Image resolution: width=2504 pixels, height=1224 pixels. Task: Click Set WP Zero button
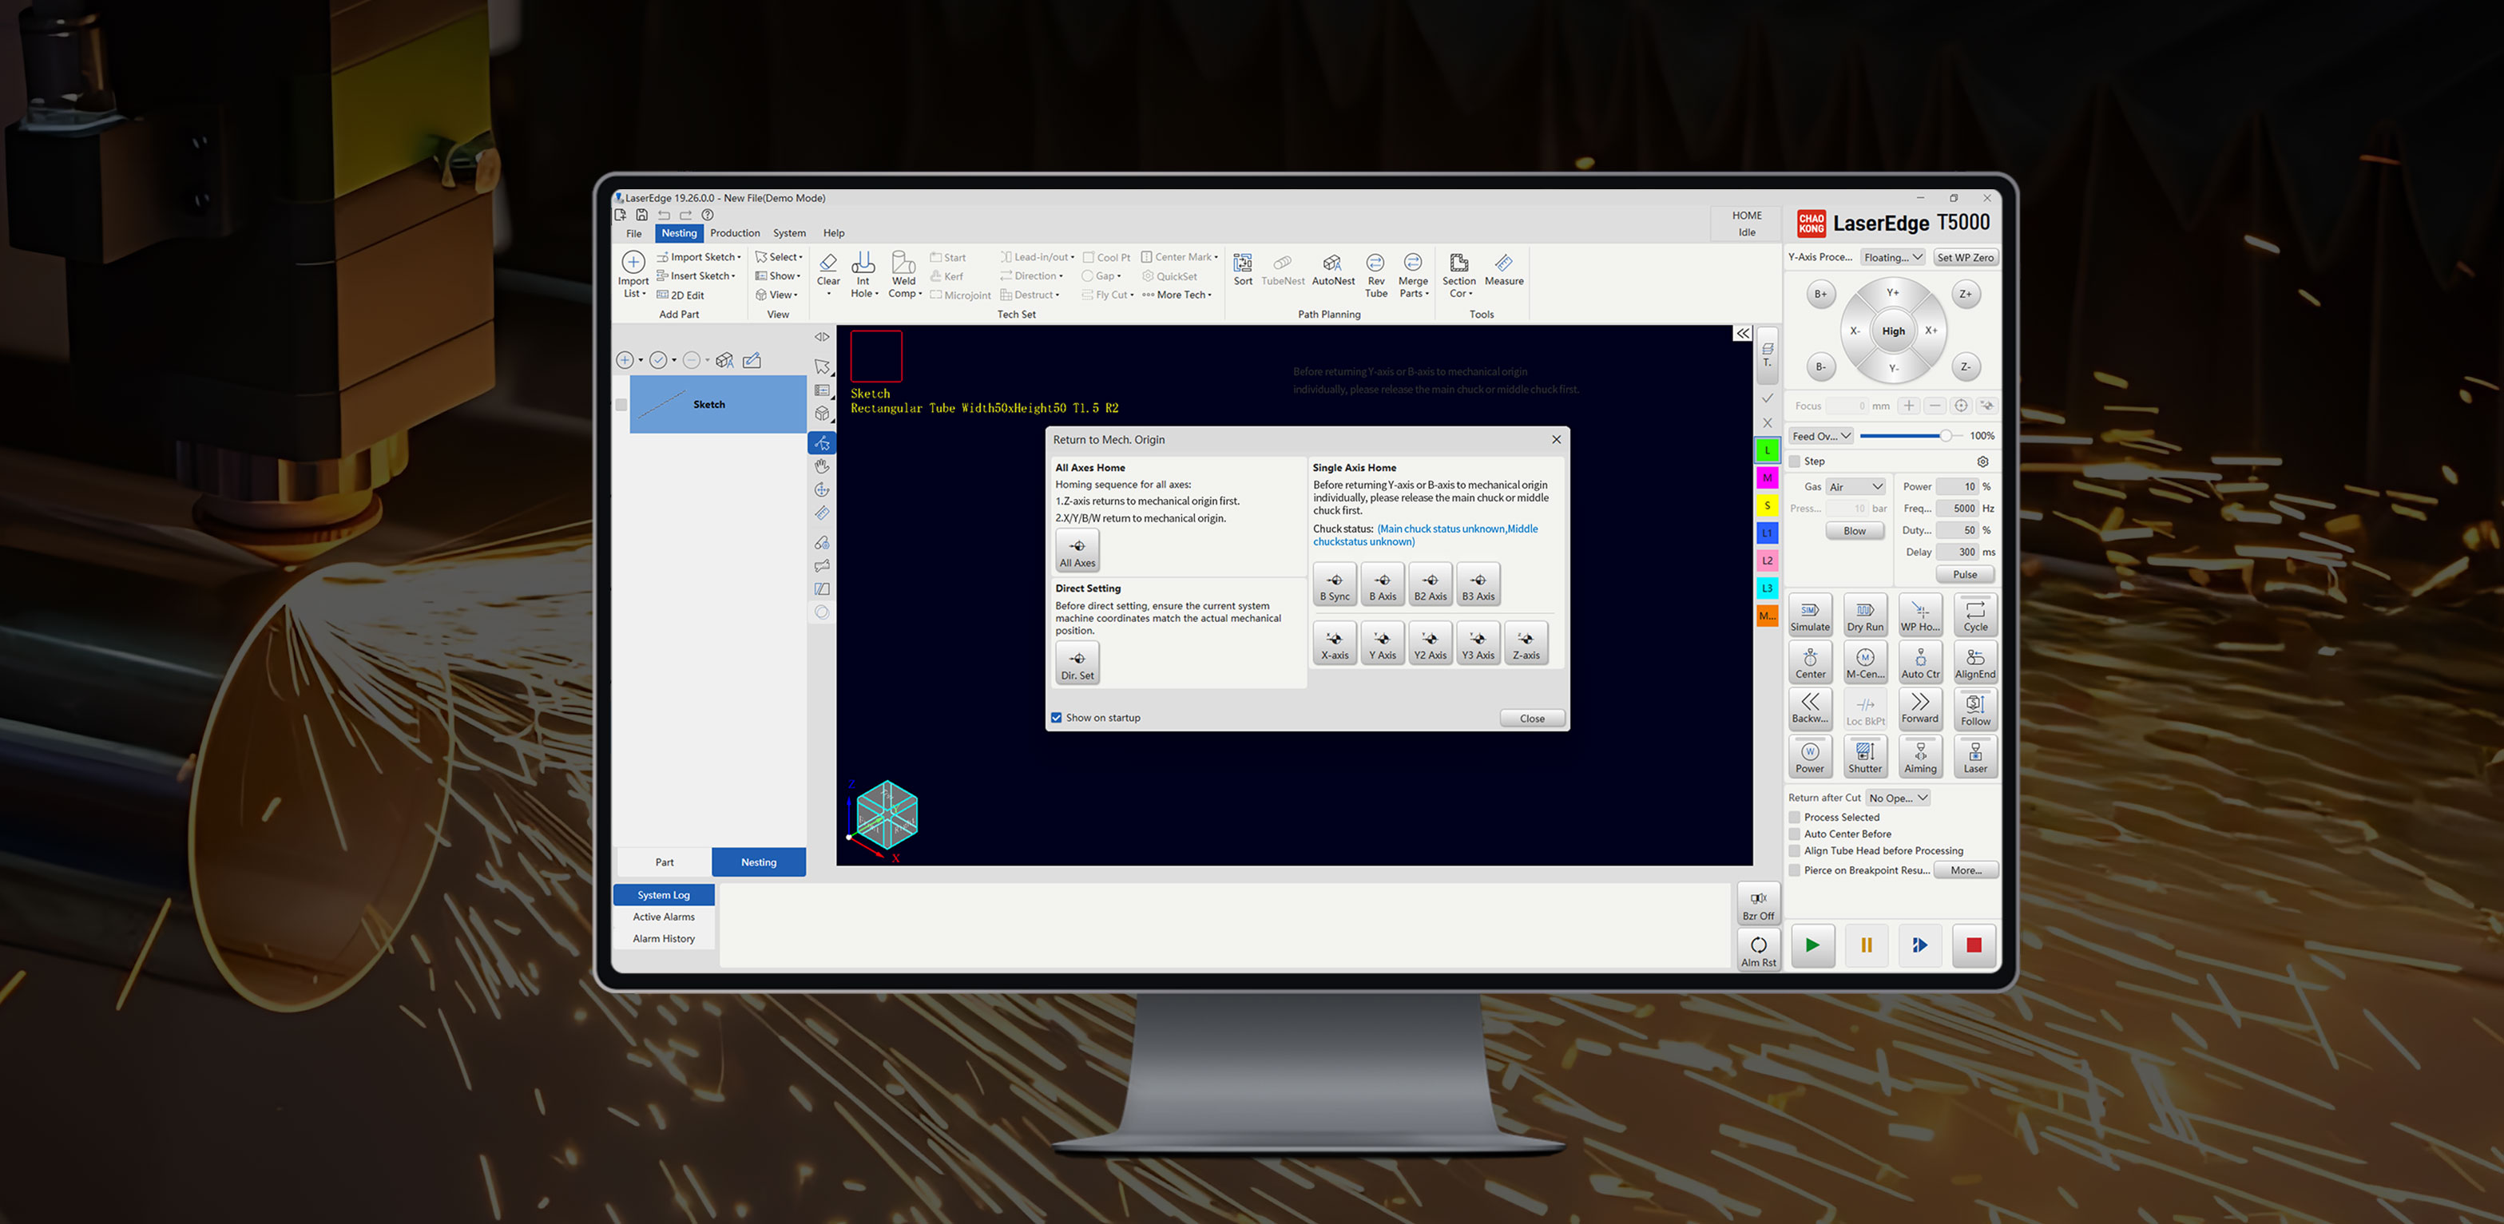click(1966, 257)
